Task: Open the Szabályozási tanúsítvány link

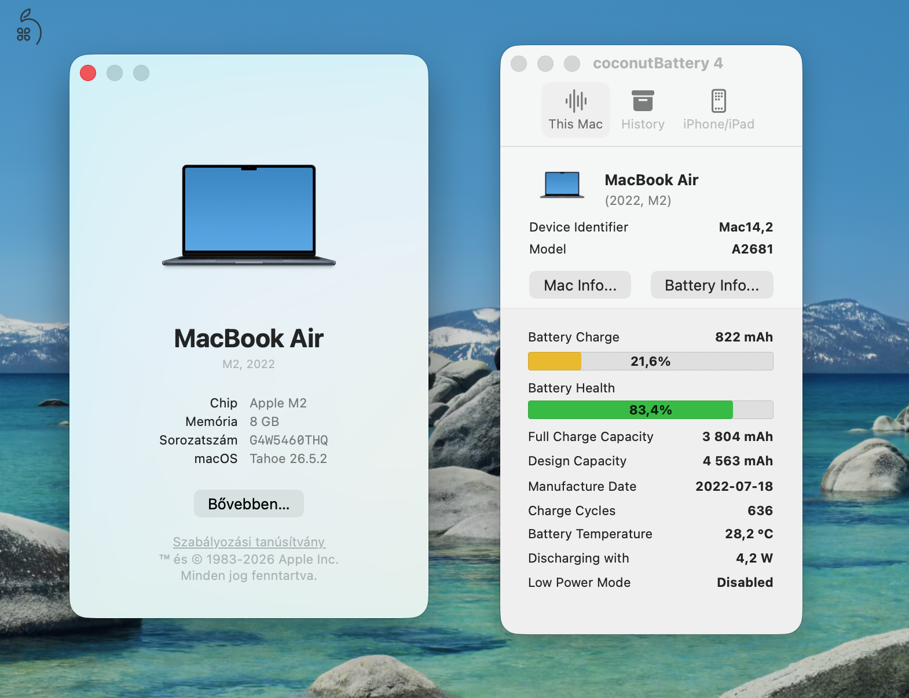Action: [x=249, y=542]
